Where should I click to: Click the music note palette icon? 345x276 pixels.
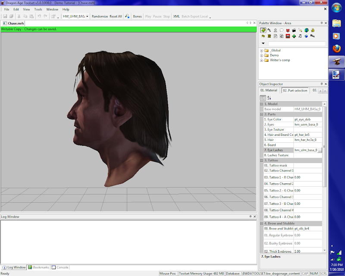tap(300, 37)
